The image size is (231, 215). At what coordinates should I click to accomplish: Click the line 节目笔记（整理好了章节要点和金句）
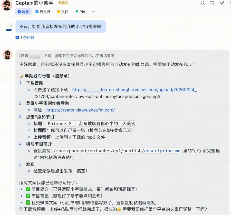[67, 196]
